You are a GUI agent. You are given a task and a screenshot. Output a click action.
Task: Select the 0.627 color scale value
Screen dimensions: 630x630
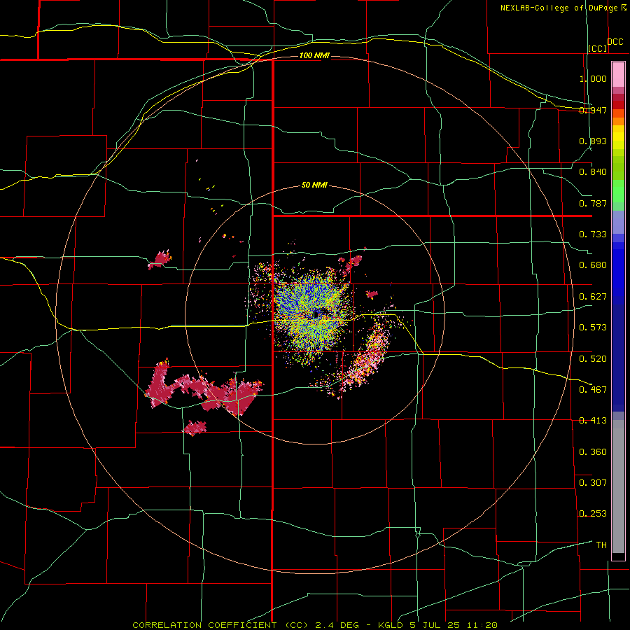(x=593, y=297)
